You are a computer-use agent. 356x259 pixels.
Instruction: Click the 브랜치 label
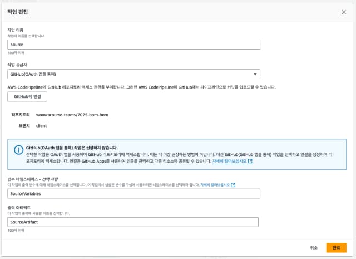pos(24,126)
